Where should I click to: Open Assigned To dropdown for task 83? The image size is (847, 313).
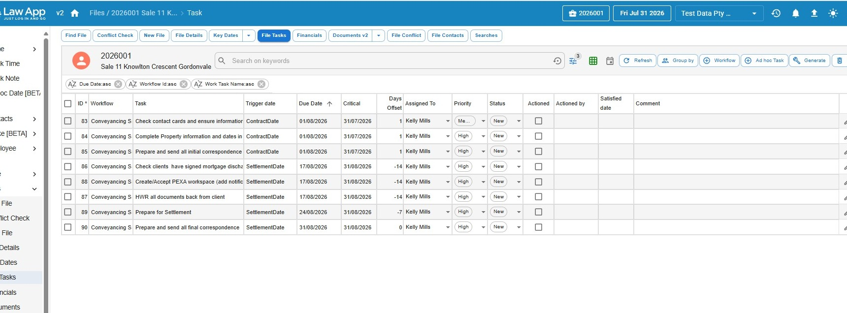448,121
